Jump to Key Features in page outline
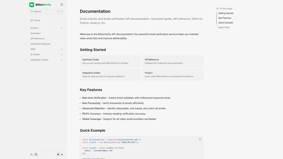The image size is (283, 159). 225,18
